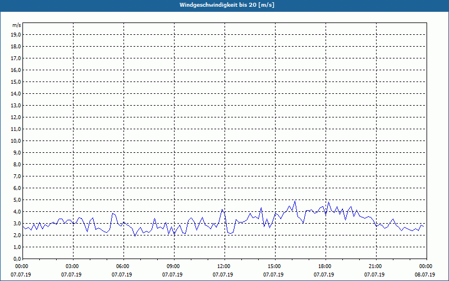Screen dimensions: 449x281
Task: Click the 1,0 y-axis label
Action: [x=17, y=247]
